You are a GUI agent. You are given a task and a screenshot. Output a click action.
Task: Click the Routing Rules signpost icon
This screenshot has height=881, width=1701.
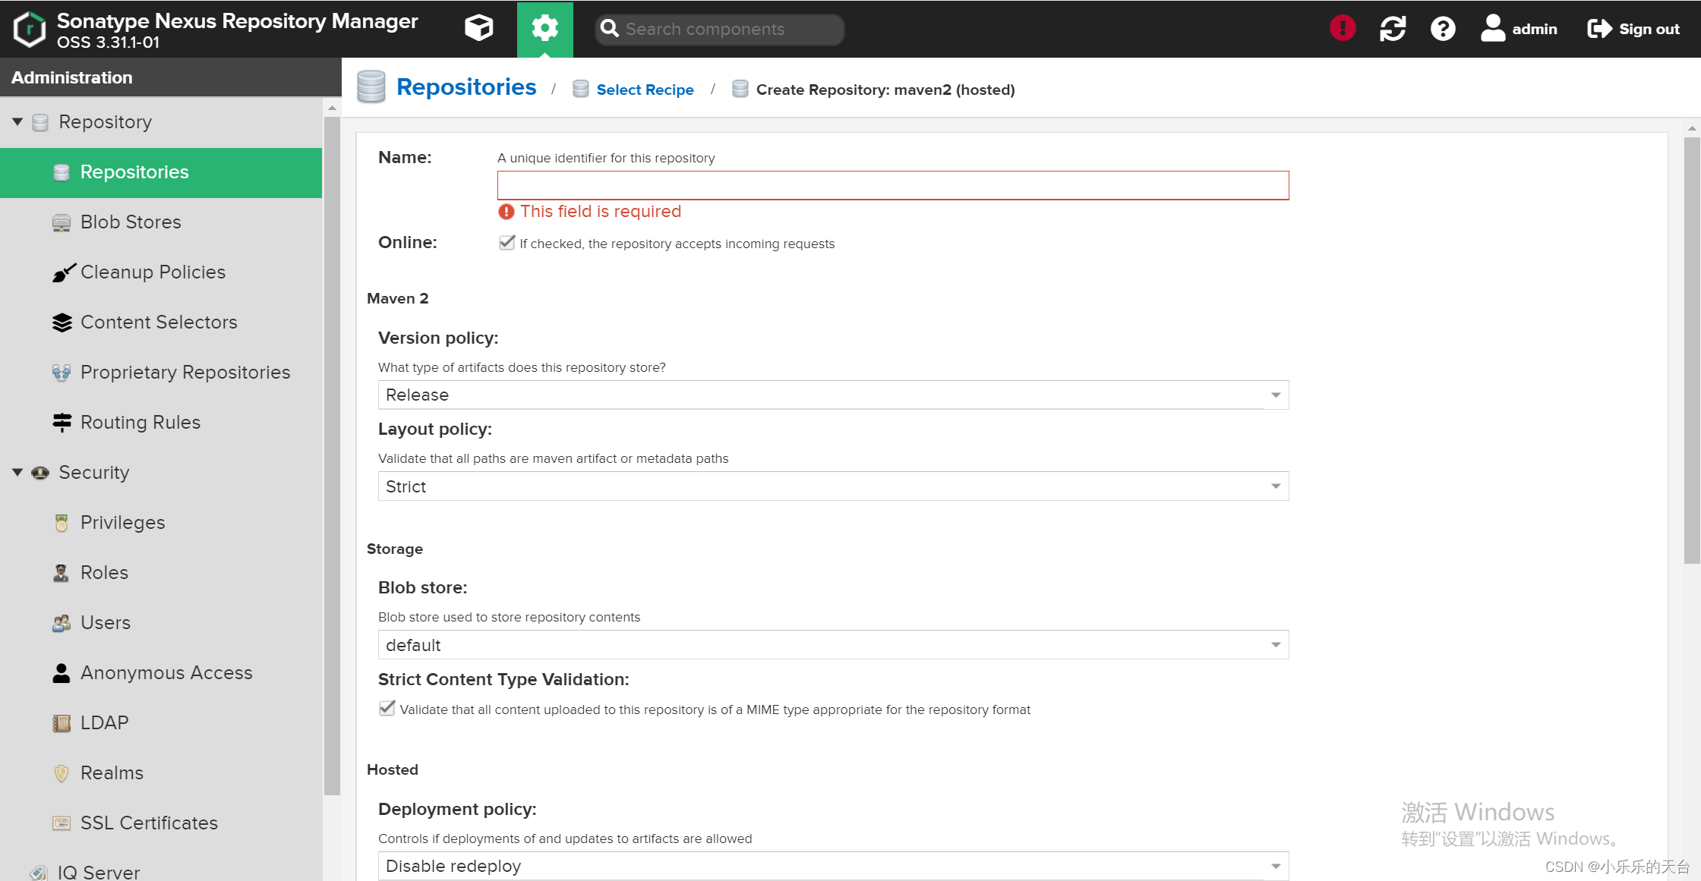62,423
